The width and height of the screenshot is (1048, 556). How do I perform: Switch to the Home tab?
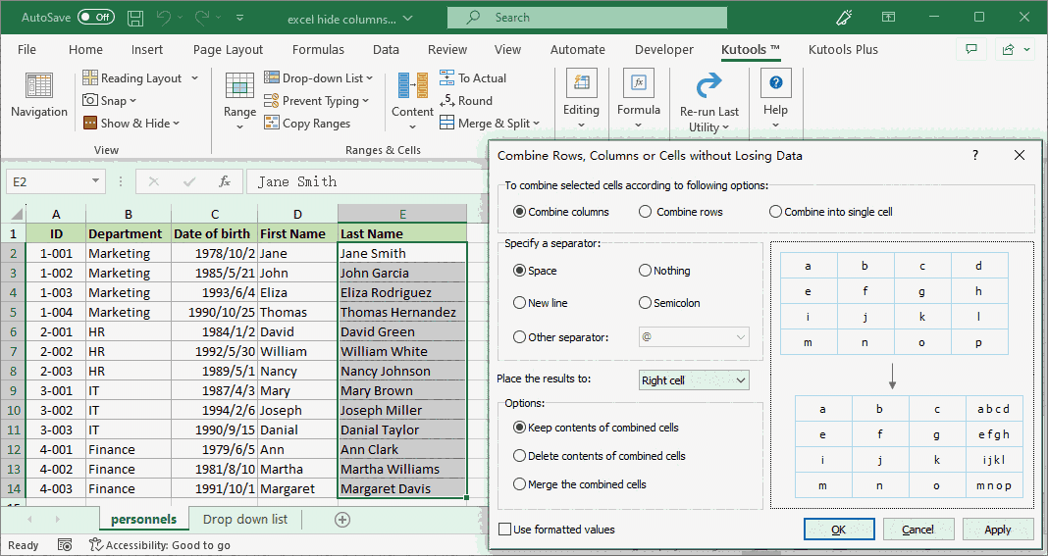(85, 49)
